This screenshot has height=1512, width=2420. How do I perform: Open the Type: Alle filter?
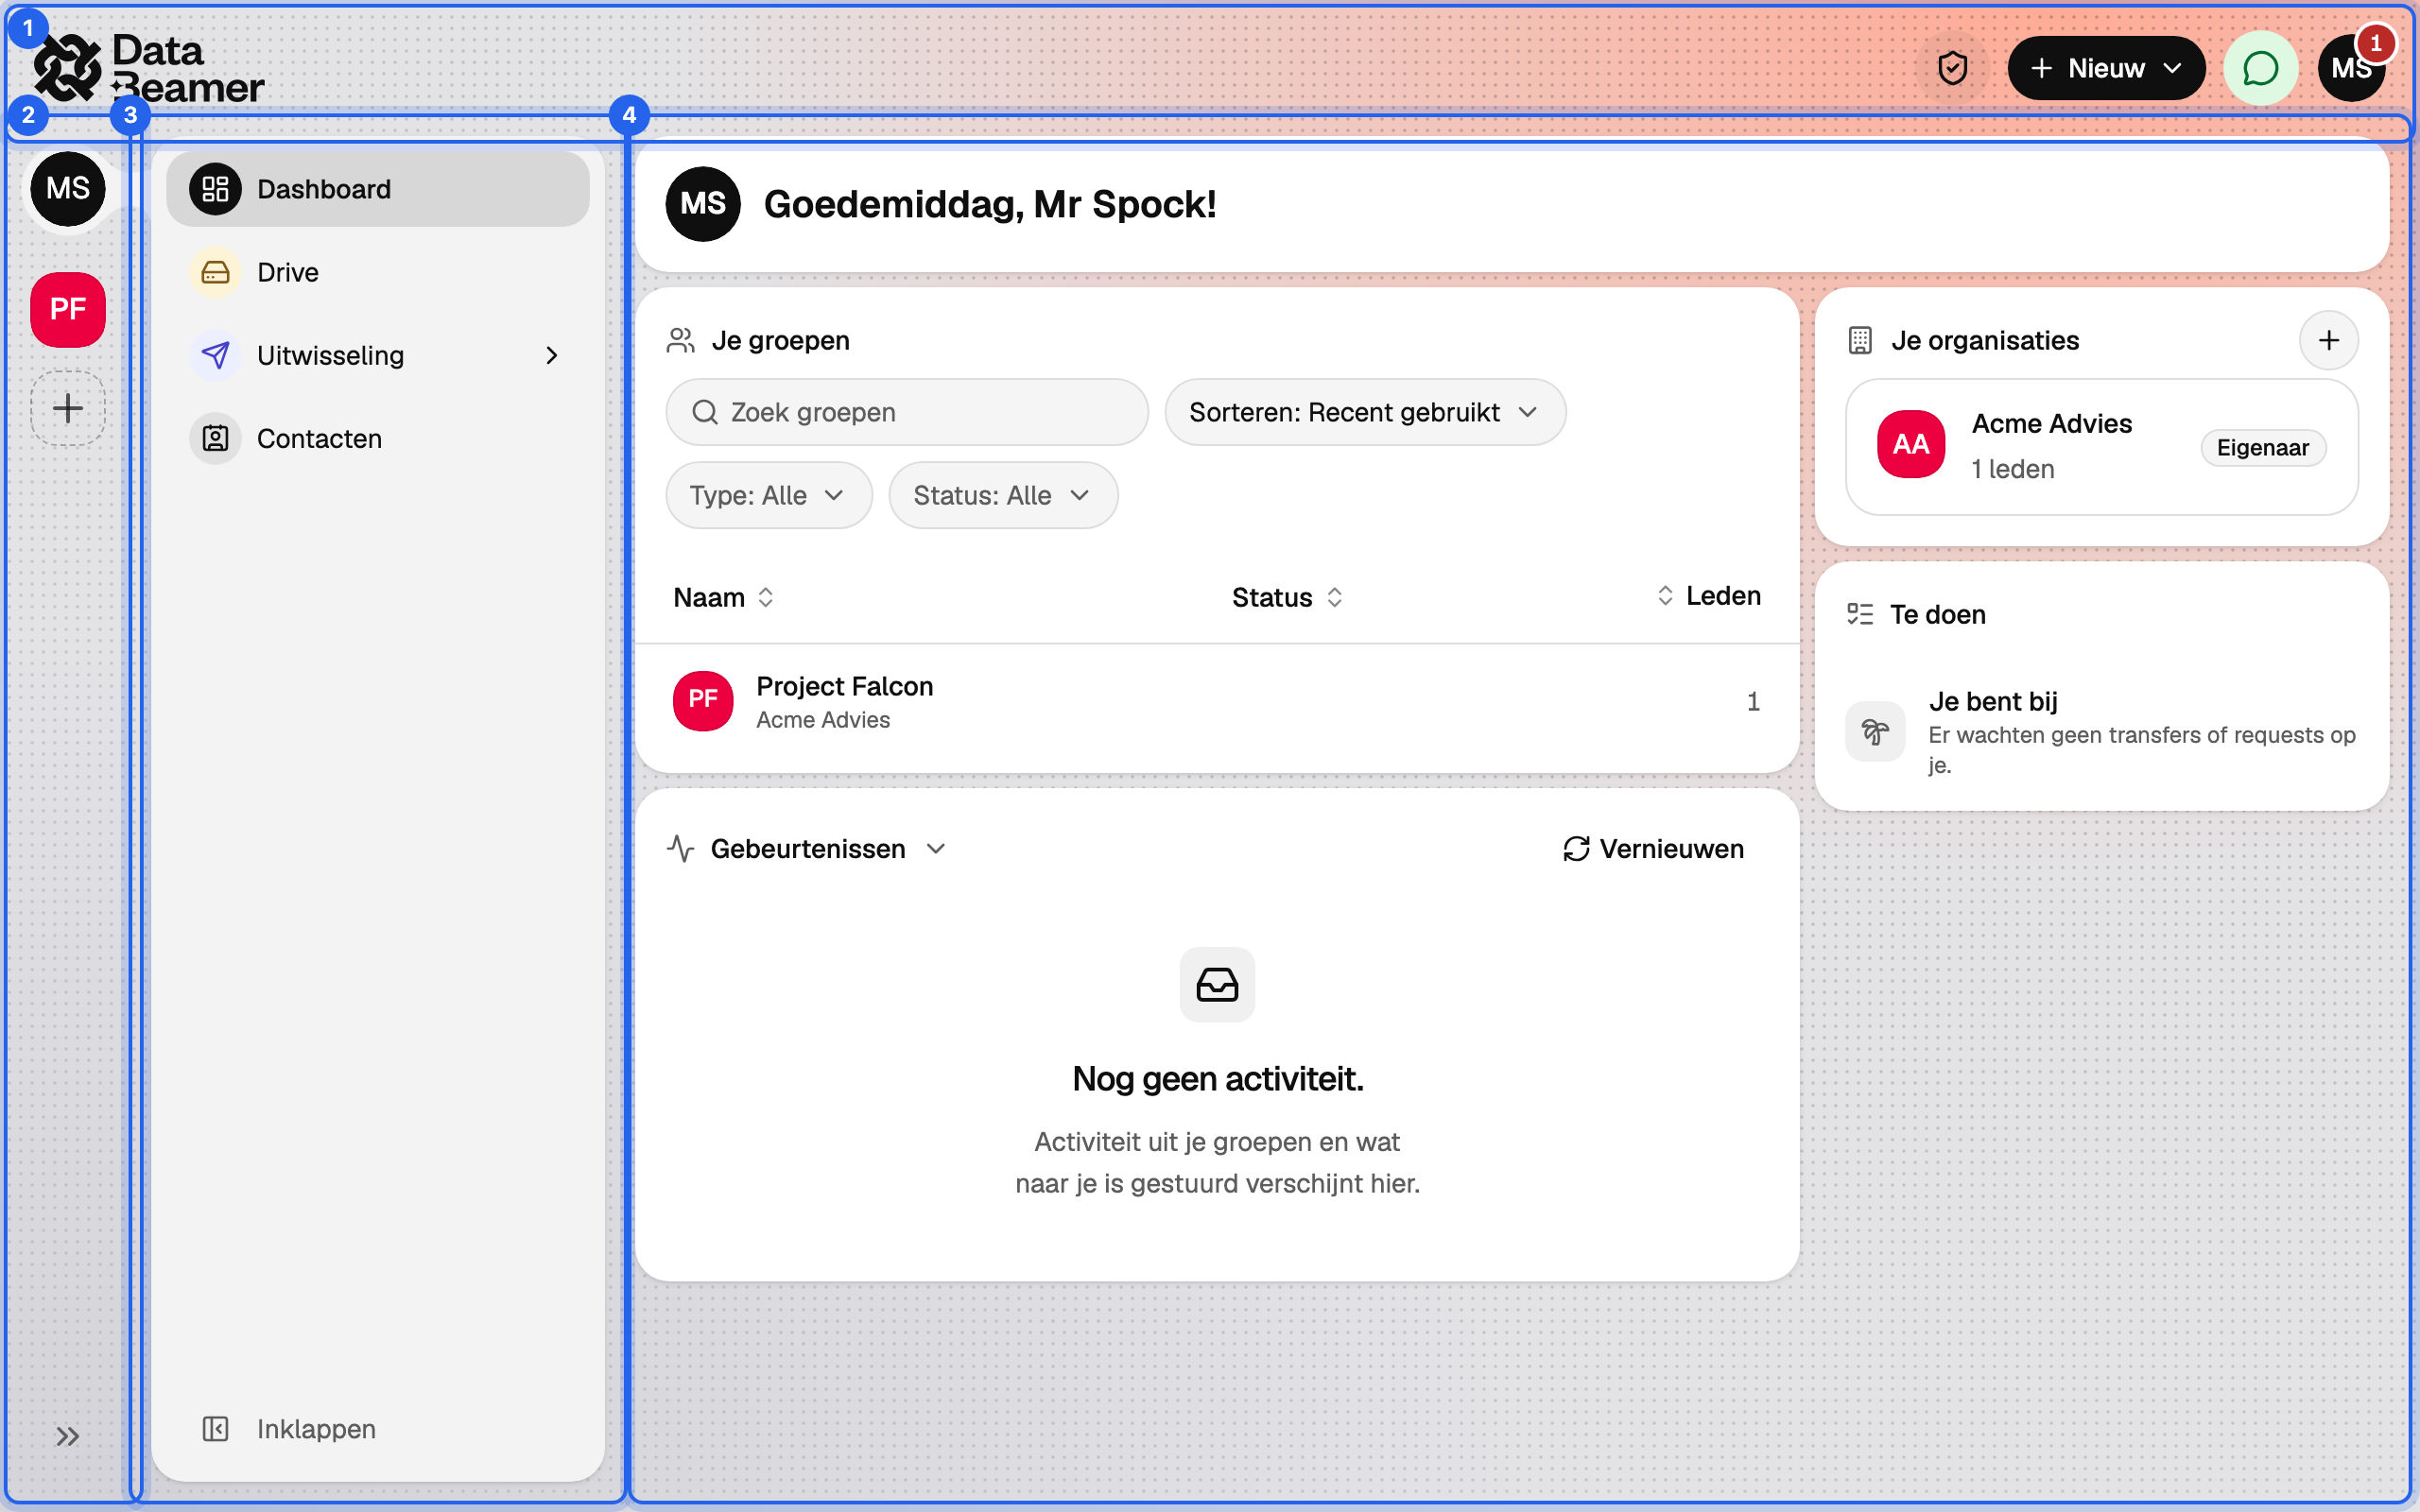click(769, 495)
